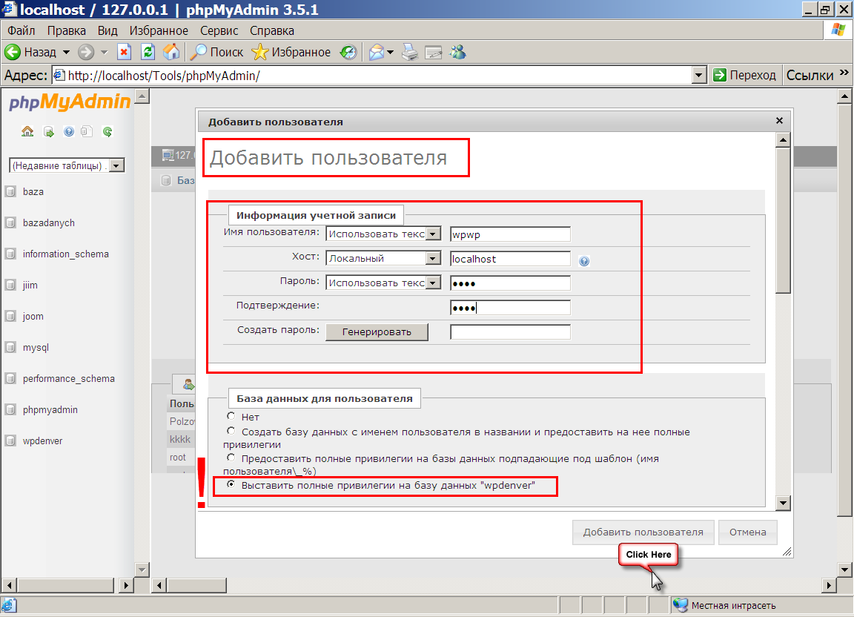854x617 pixels.
Task: Click the dialog scrollbar down arrow
Action: pyautogui.click(x=783, y=503)
